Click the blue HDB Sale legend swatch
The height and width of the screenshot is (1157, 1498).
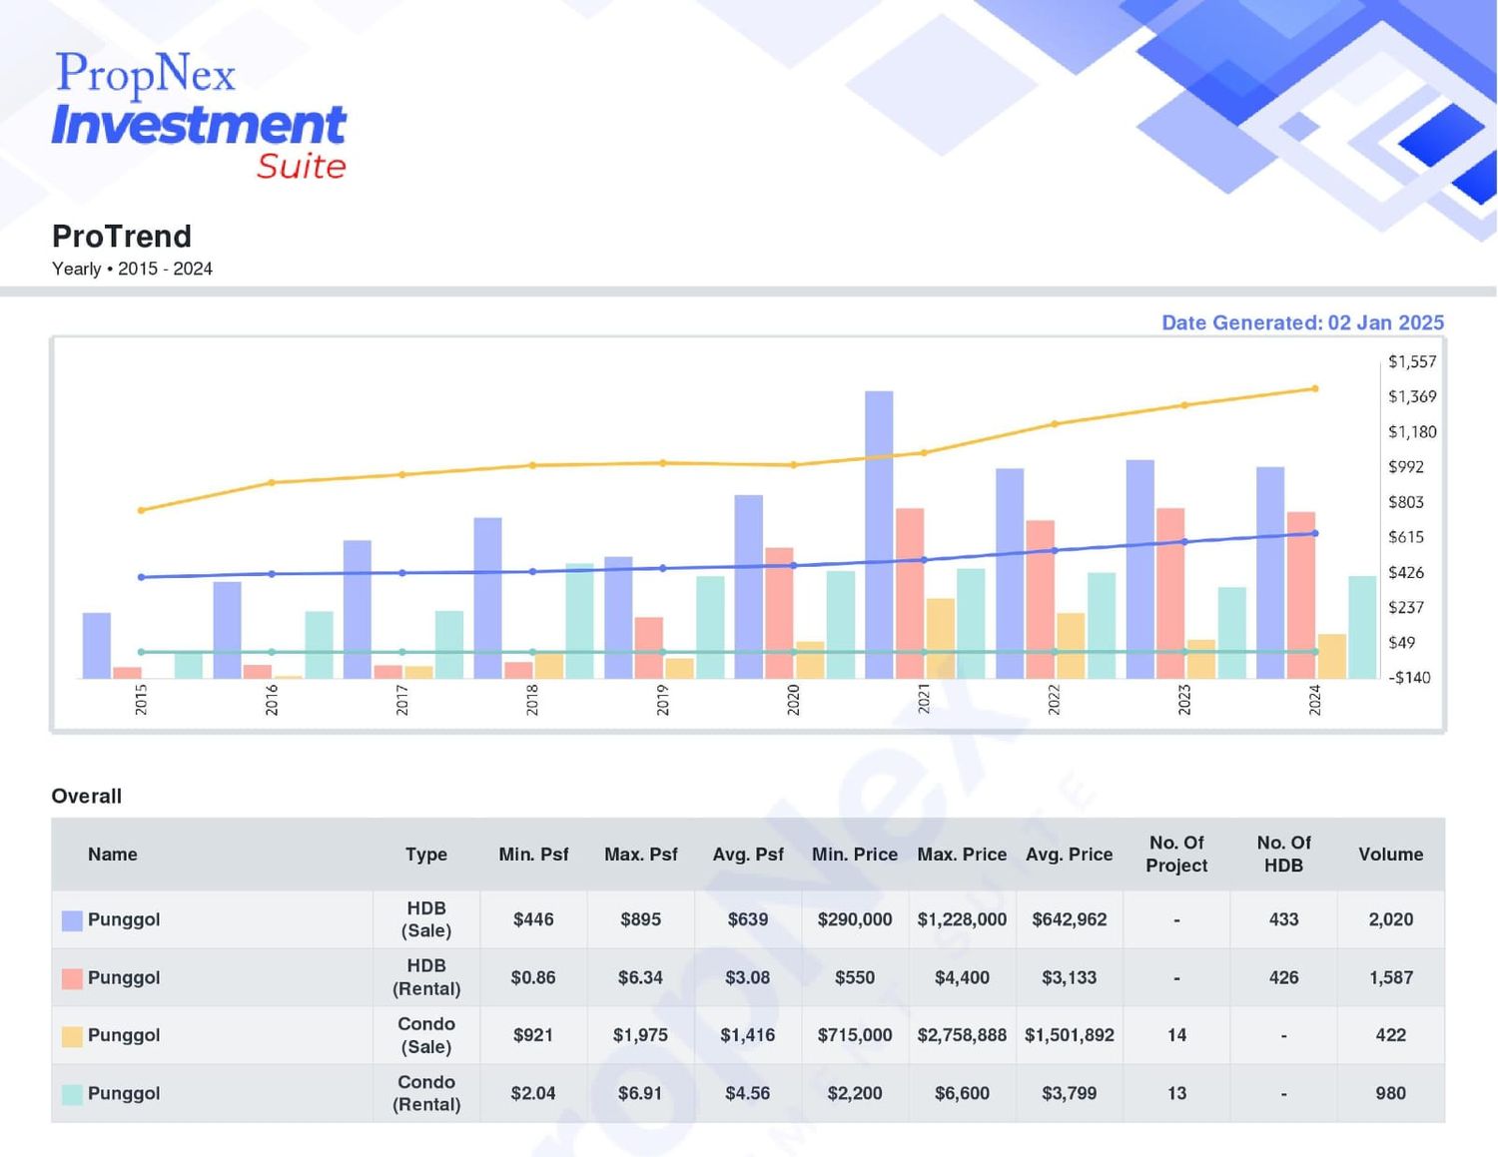72,920
